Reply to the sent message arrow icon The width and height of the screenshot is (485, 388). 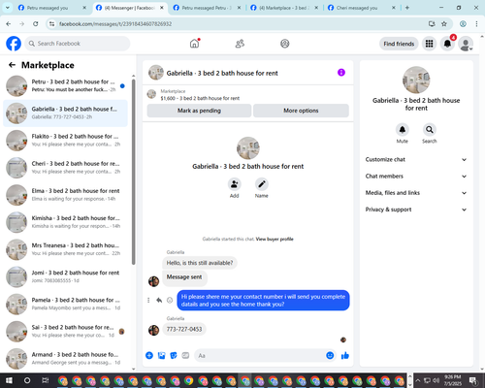click(x=159, y=300)
